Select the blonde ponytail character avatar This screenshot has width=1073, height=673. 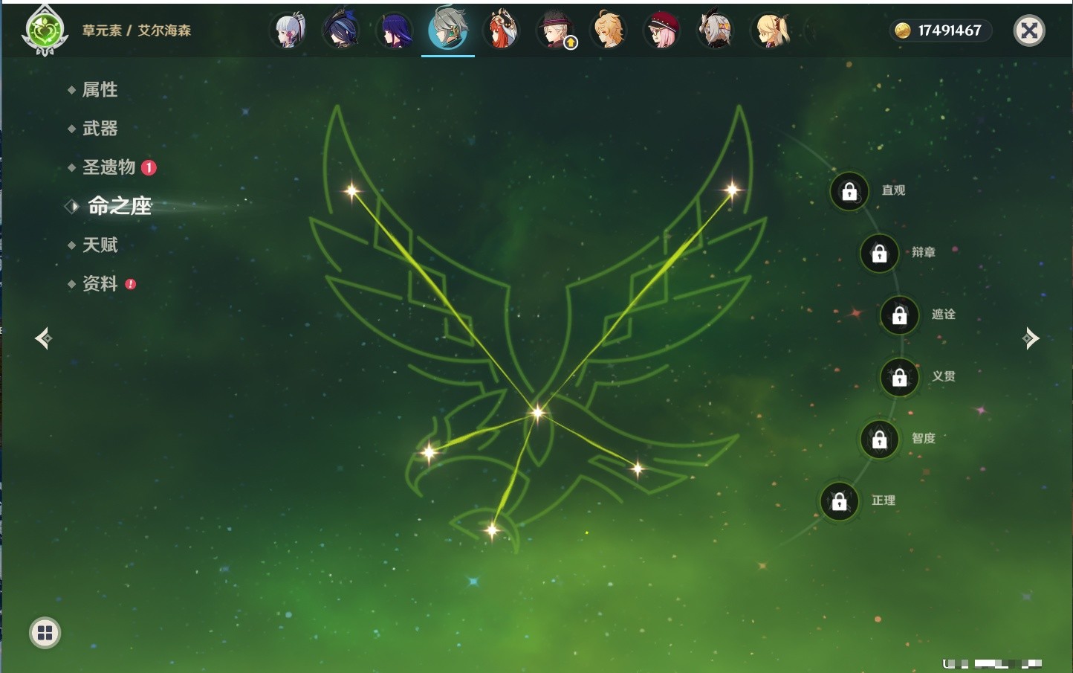pyautogui.click(x=771, y=31)
